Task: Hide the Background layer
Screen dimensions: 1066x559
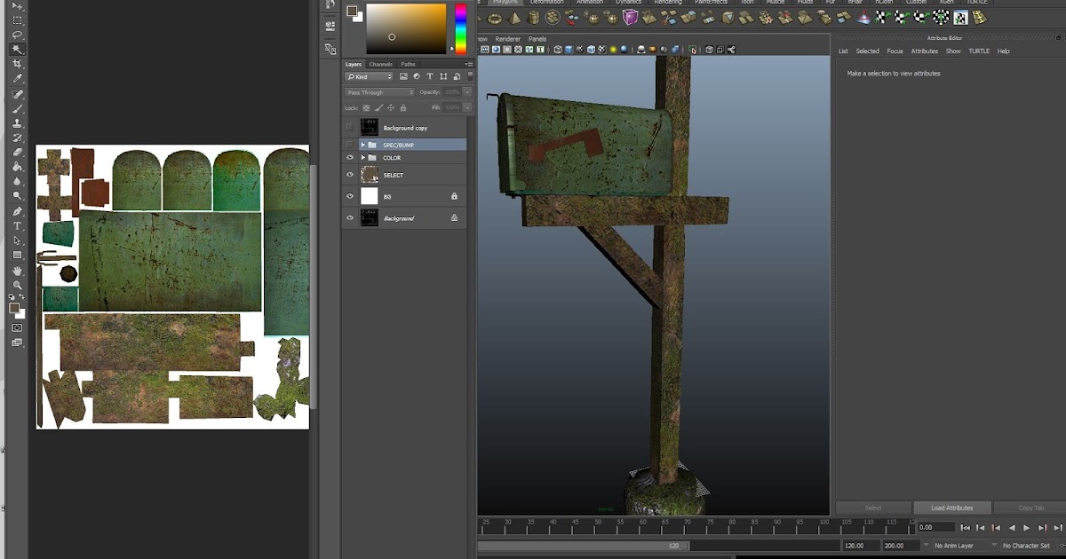Action: click(350, 217)
